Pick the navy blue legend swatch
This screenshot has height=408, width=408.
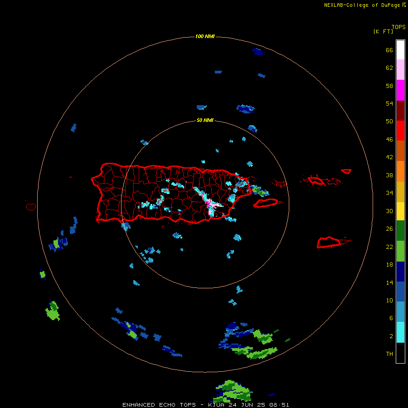point(400,272)
